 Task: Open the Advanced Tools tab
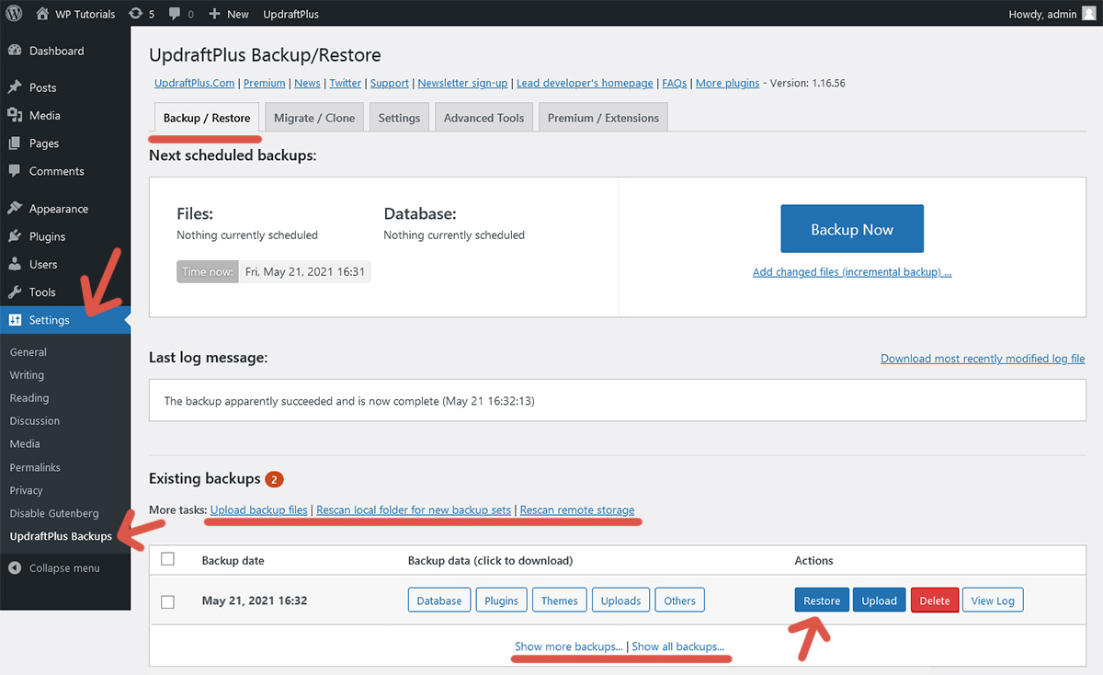(483, 118)
